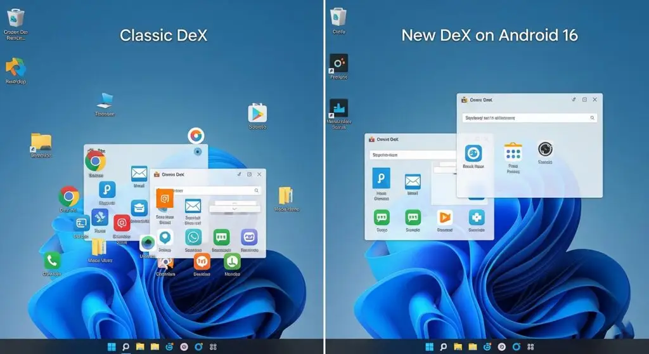649x354 pixels.
Task: Open the map pin app in front Classic DeX window
Action: (165, 237)
